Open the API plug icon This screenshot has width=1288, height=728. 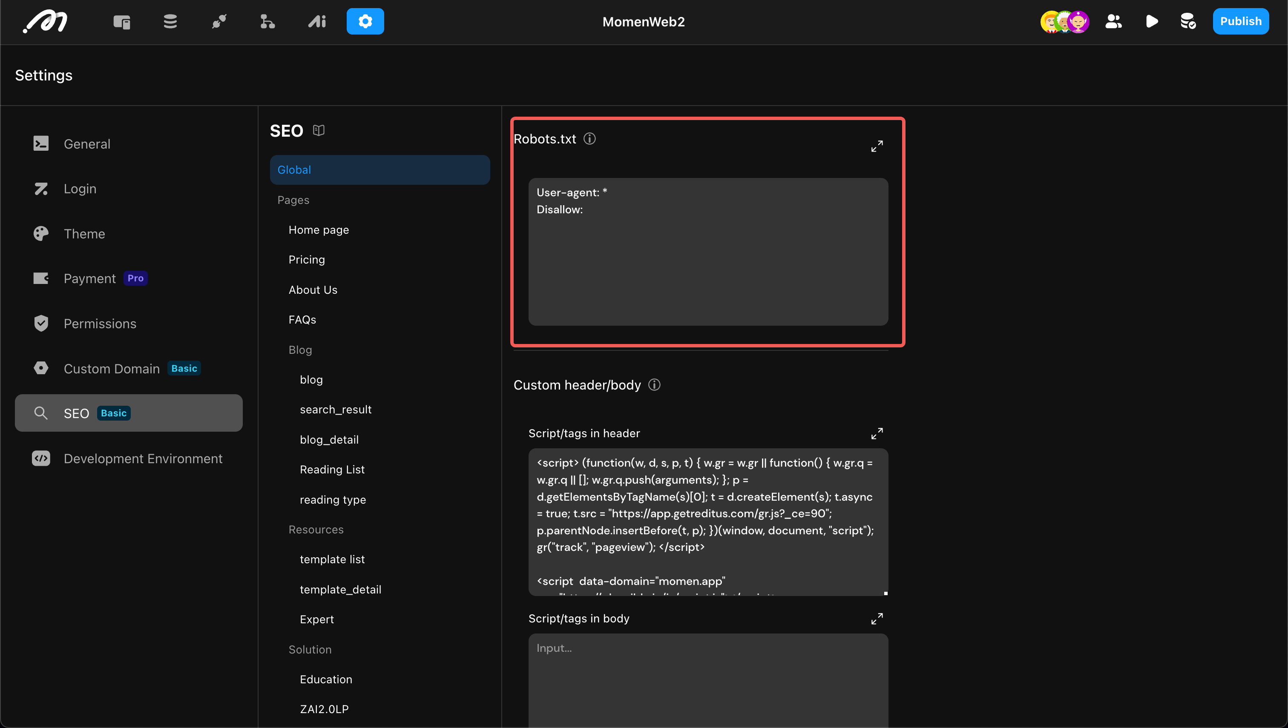click(x=219, y=22)
